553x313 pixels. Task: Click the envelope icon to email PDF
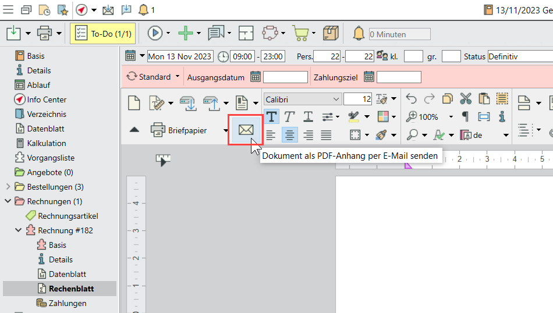(x=246, y=130)
